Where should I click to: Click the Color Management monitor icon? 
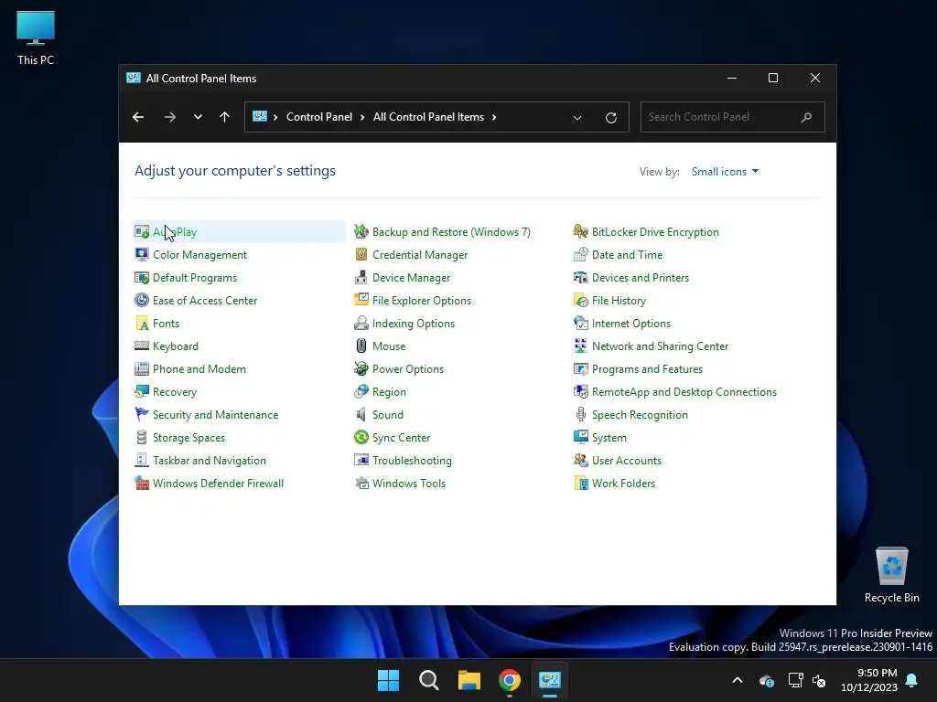[x=142, y=255]
